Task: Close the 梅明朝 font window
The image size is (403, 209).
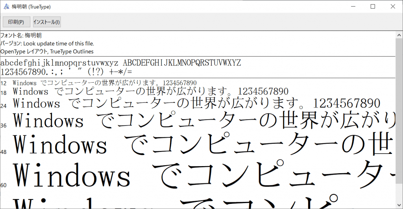Action: click(393, 6)
